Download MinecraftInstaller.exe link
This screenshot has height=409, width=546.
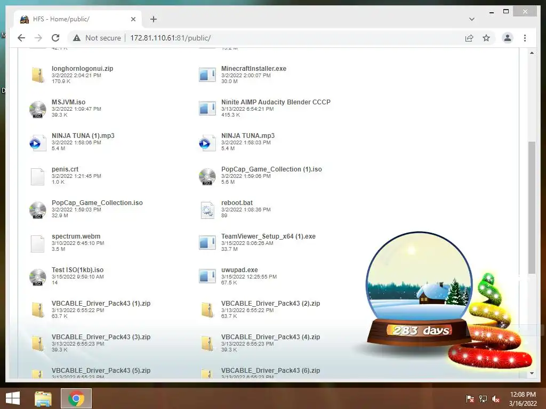tap(253, 69)
